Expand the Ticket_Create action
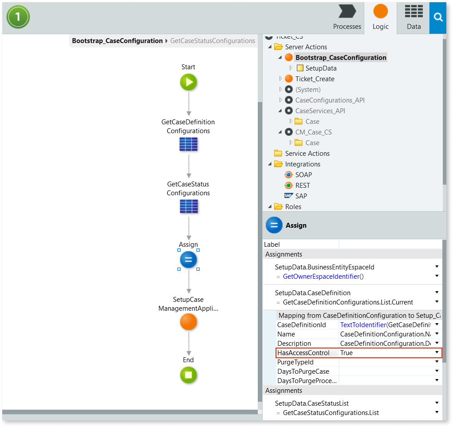The image size is (453, 427). click(x=280, y=79)
